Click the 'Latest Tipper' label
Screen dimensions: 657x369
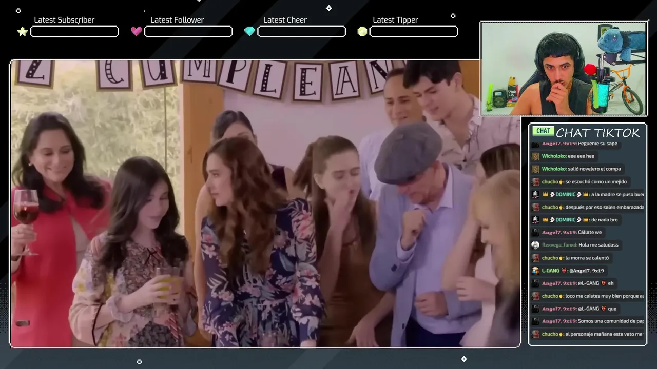tap(395, 20)
